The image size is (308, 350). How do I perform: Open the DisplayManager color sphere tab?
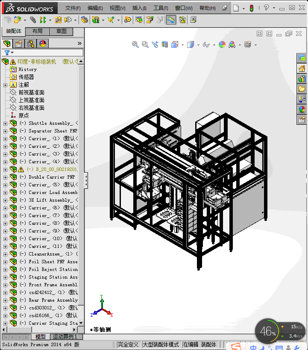point(43,44)
